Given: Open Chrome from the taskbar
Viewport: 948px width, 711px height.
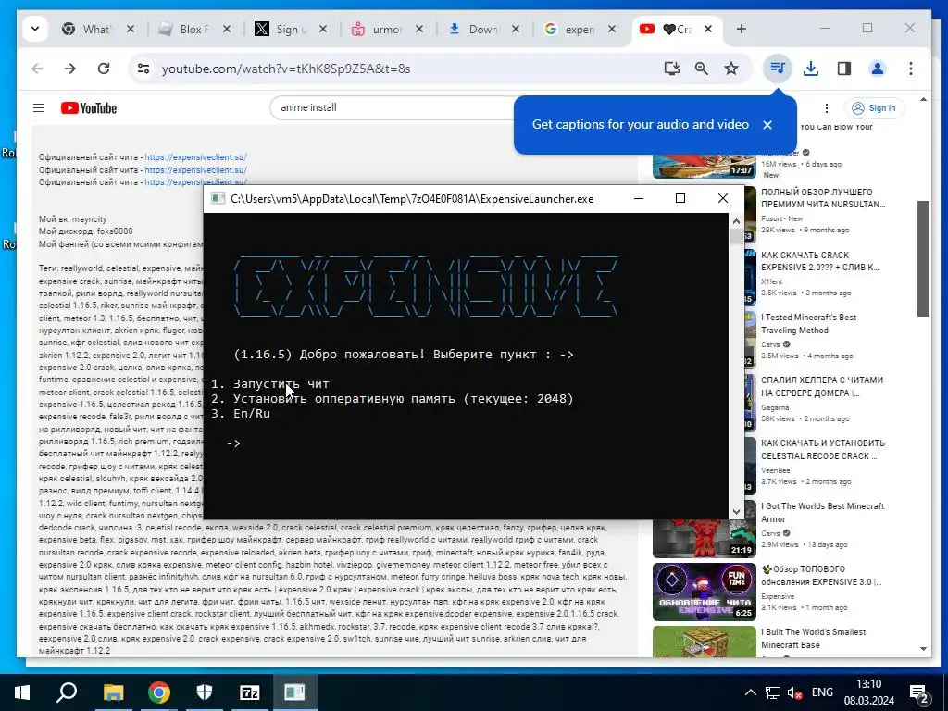Looking at the screenshot, I should click(159, 692).
